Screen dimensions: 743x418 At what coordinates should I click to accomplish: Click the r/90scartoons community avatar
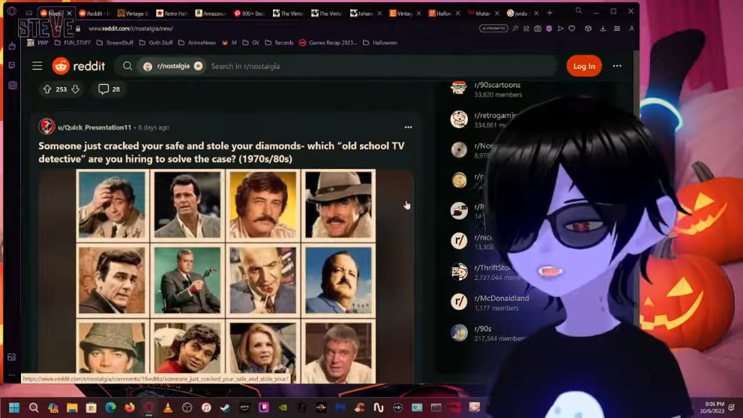click(459, 89)
